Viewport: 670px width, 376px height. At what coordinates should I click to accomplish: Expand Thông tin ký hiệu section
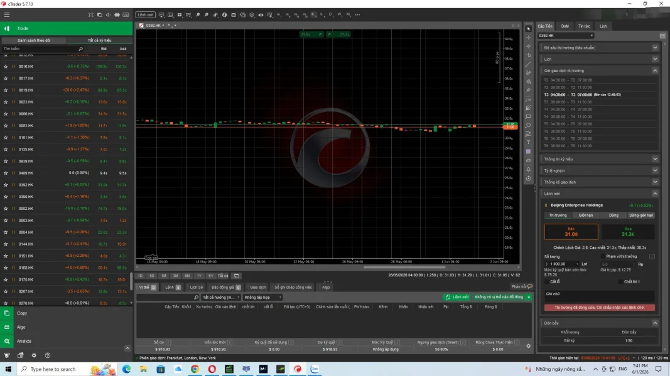pos(655,159)
